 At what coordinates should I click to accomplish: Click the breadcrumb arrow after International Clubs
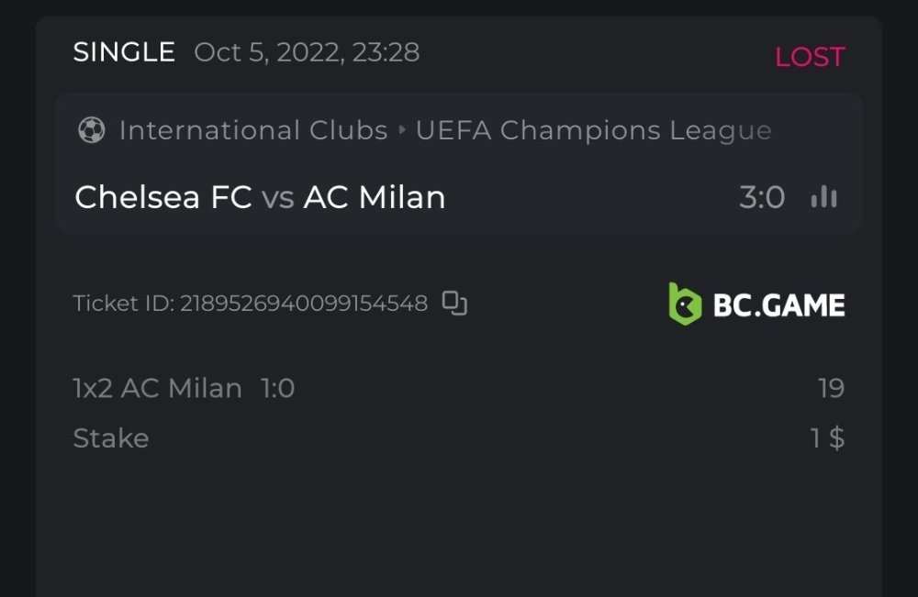coord(402,131)
